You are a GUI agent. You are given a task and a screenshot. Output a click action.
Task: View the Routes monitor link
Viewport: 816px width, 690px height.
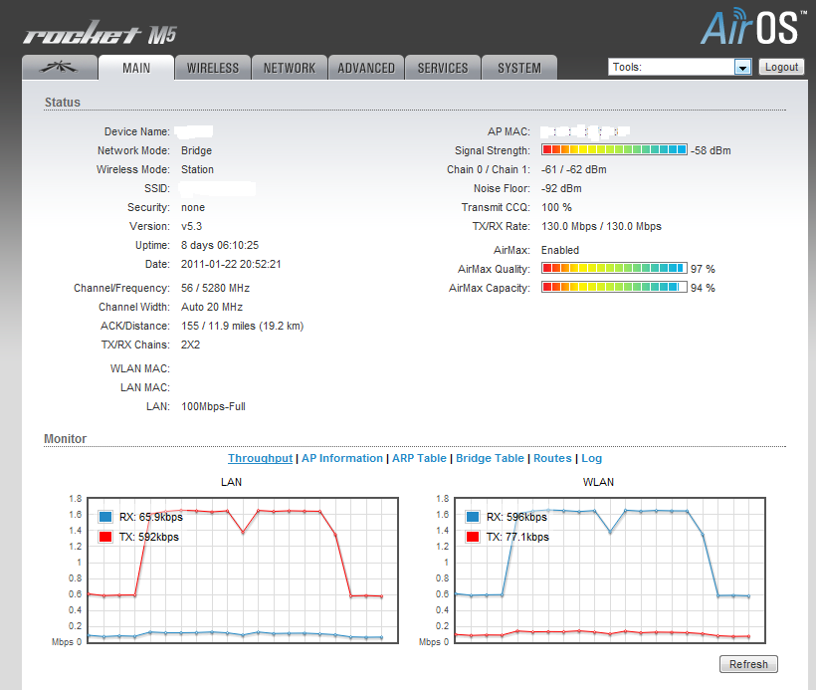coord(552,458)
